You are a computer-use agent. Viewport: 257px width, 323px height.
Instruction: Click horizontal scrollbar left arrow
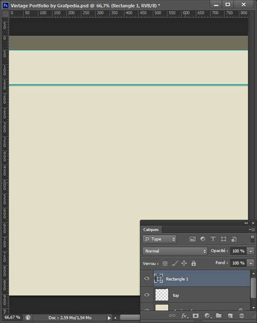point(115,318)
